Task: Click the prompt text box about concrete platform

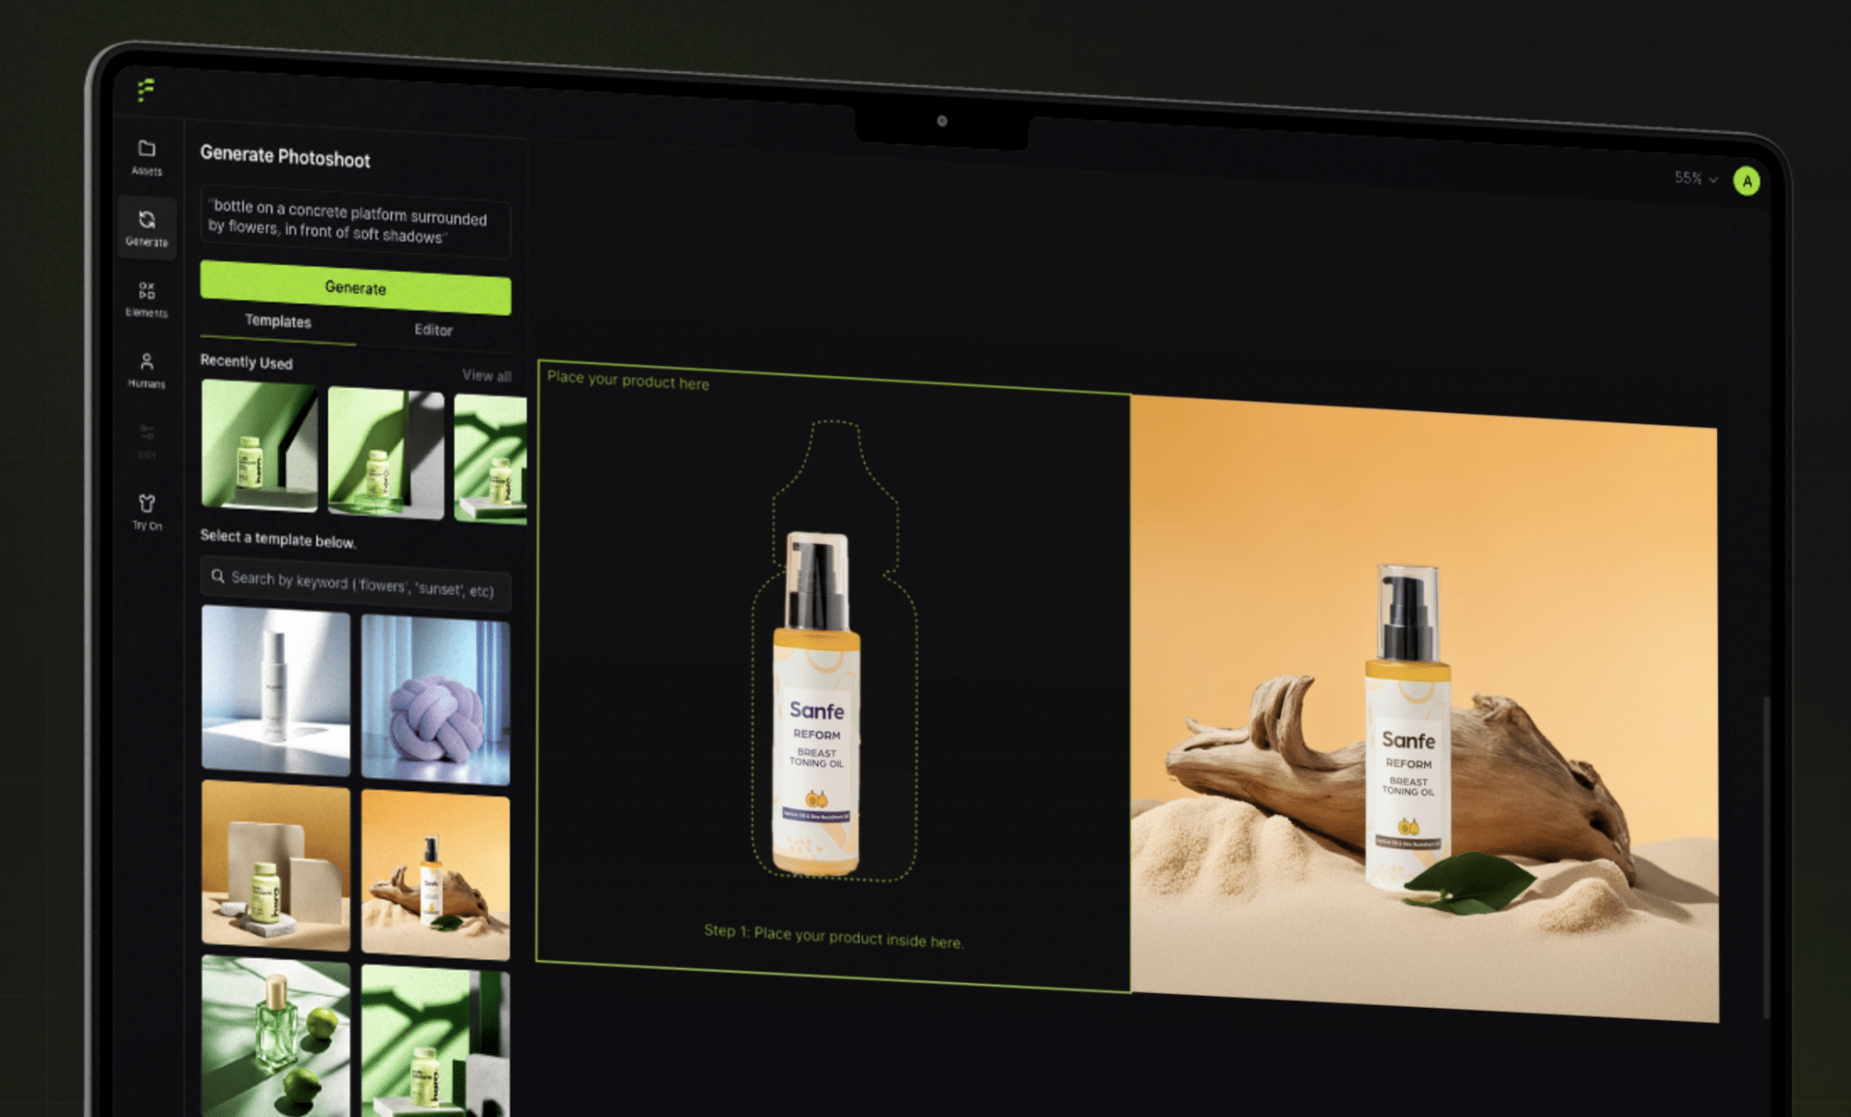Action: point(355,221)
